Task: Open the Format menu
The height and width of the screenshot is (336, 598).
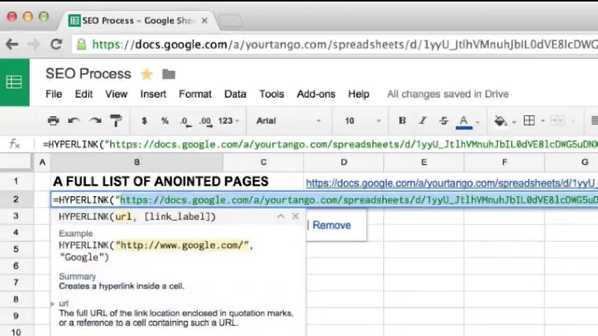Action: point(195,94)
